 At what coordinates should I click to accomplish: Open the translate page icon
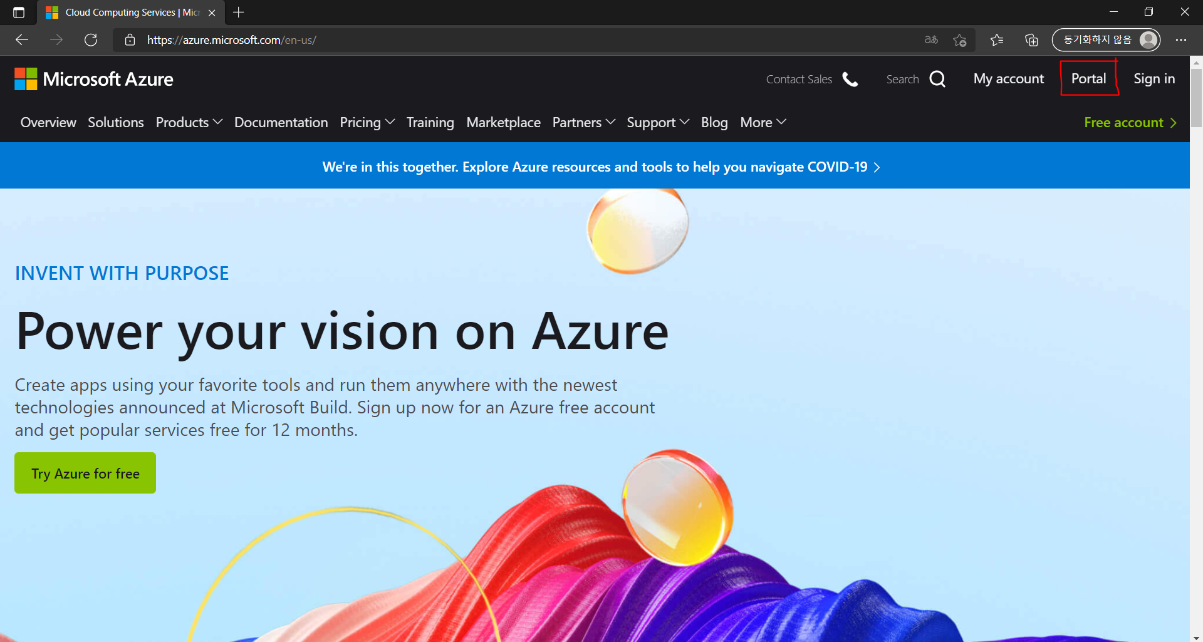(x=931, y=40)
